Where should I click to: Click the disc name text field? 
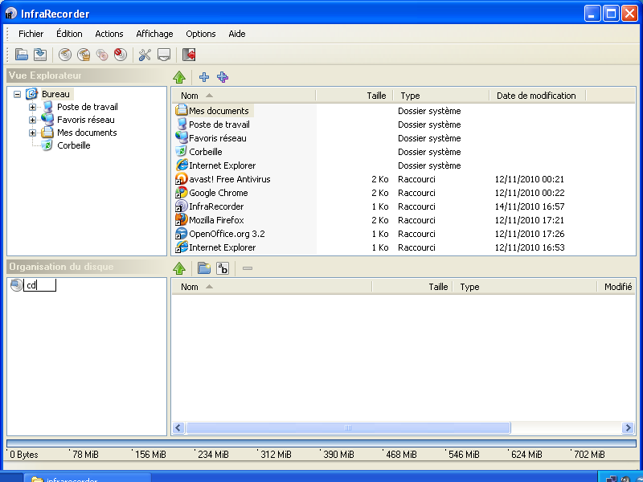39,285
